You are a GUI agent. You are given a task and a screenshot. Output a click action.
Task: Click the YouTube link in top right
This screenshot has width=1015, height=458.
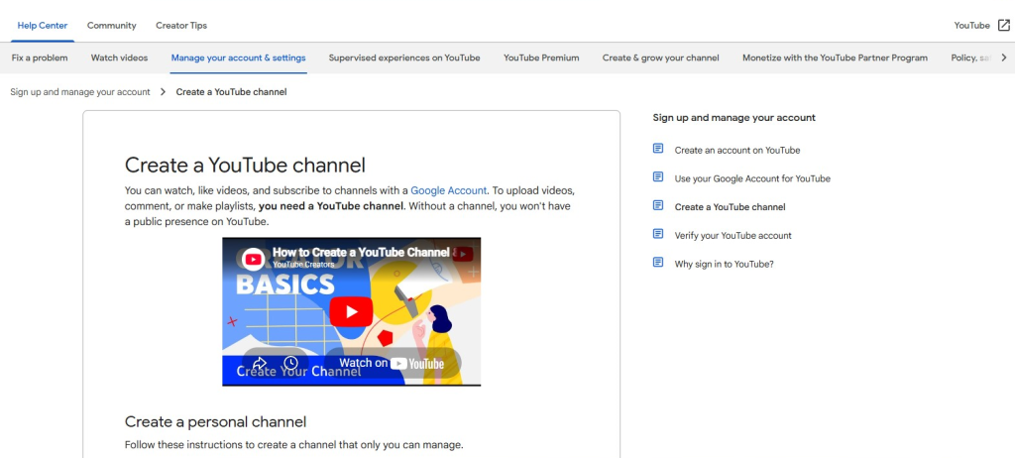(971, 25)
